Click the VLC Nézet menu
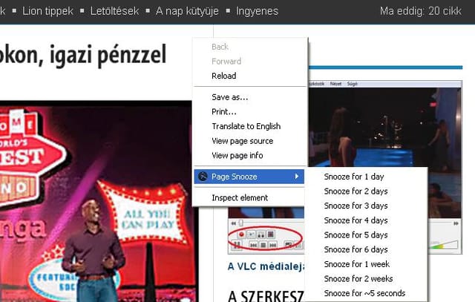 point(335,84)
